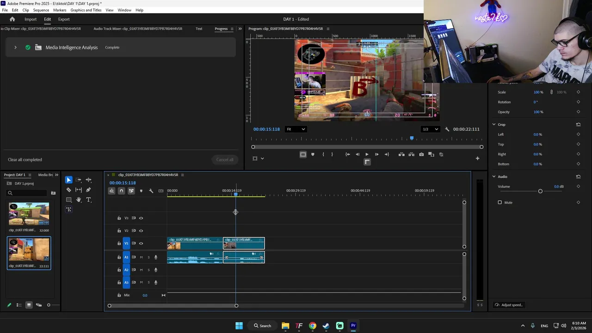592x333 pixels.
Task: Select the Slip tool
Action: (x=79, y=190)
